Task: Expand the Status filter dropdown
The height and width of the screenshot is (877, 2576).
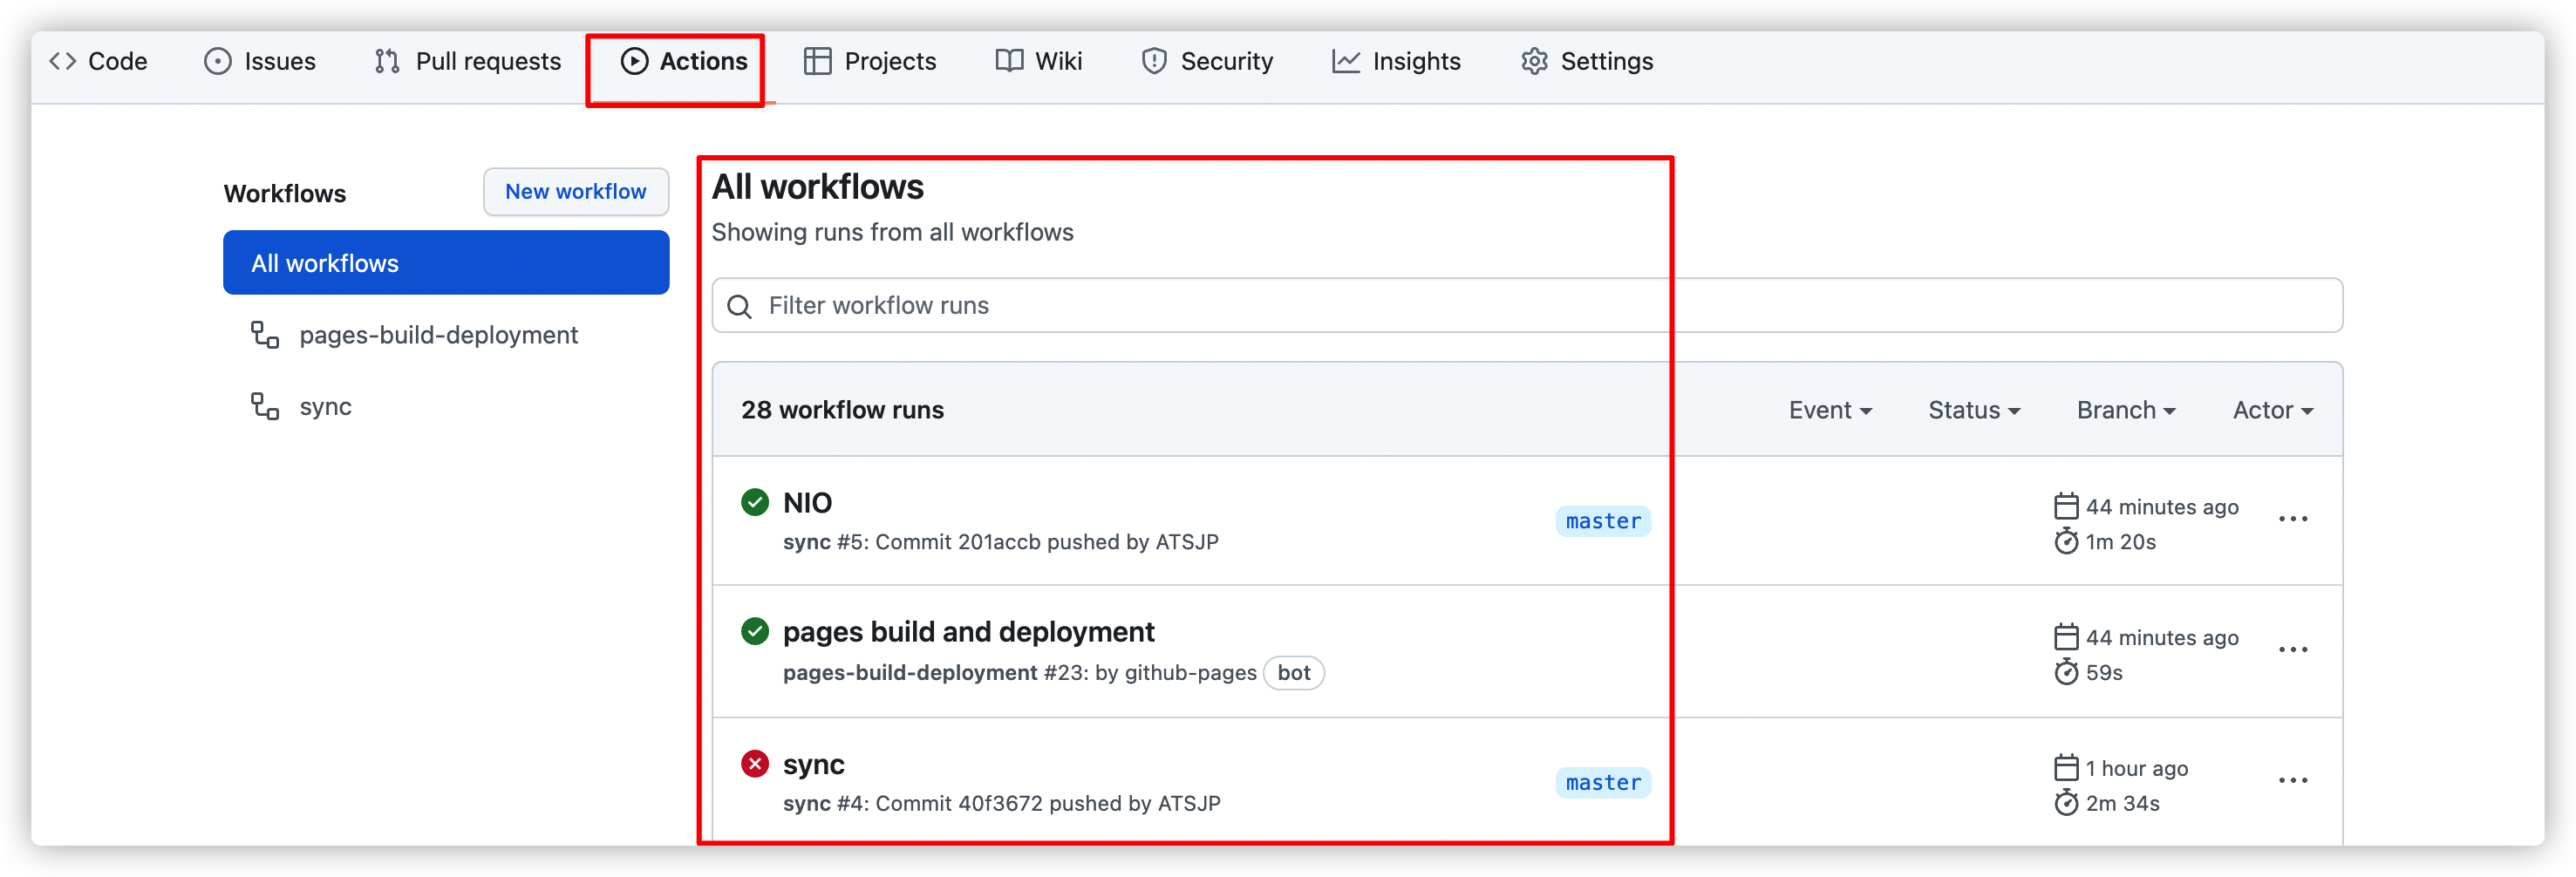Action: (x=1974, y=410)
